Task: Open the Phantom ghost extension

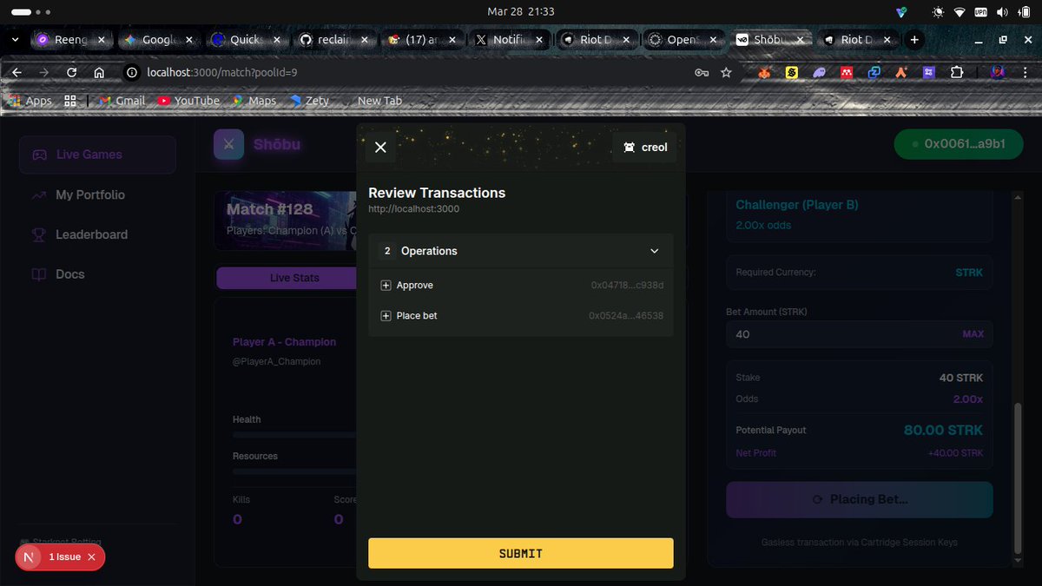Action: coord(819,73)
